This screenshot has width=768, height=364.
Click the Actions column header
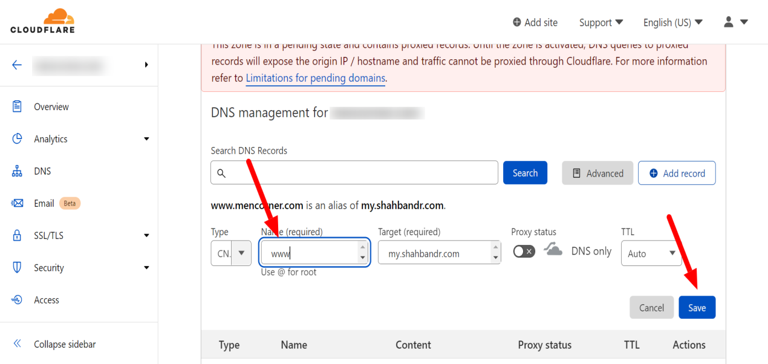click(689, 345)
